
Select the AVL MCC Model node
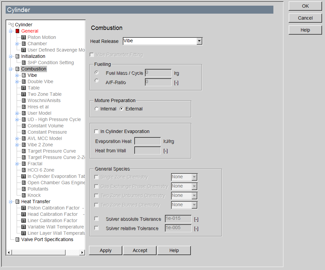pyautogui.click(x=45, y=138)
